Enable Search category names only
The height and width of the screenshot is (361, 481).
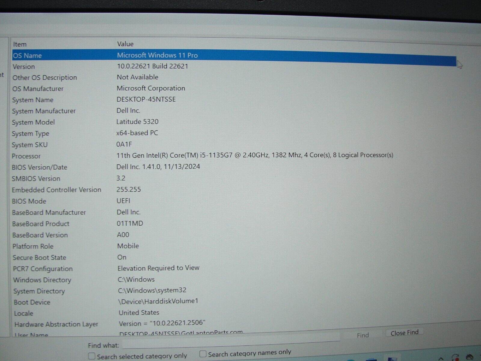pos(203,353)
